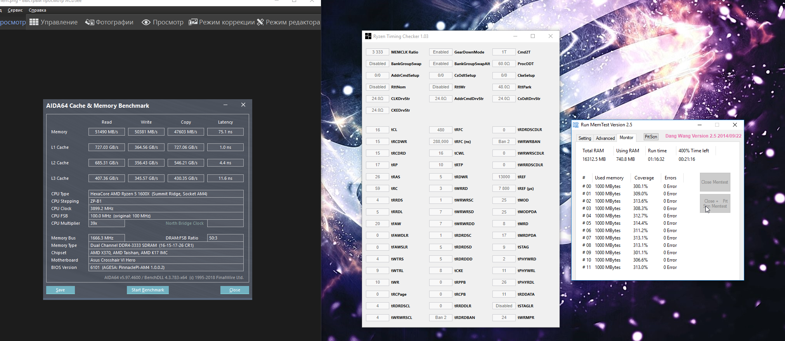Click the Motherboard field Asus Crosshair VI Hero
The image size is (785, 341).
click(x=166, y=260)
